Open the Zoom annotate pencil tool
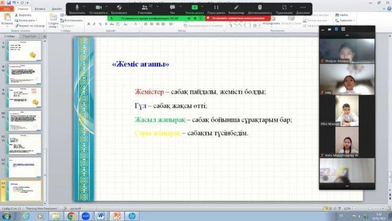This screenshot has height=221, width=392. pos(236,9)
